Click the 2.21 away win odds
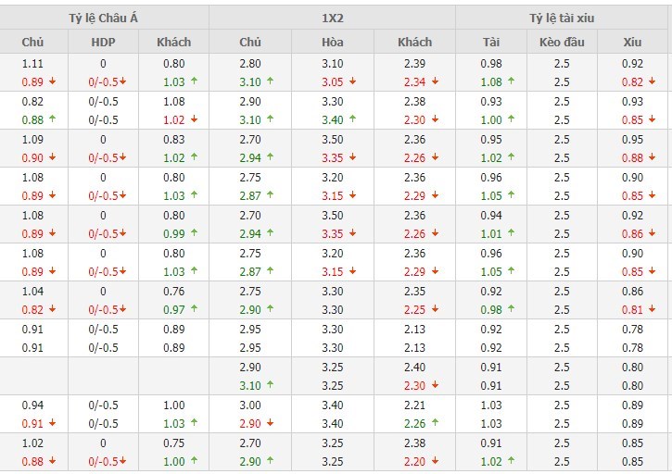 coord(414,405)
